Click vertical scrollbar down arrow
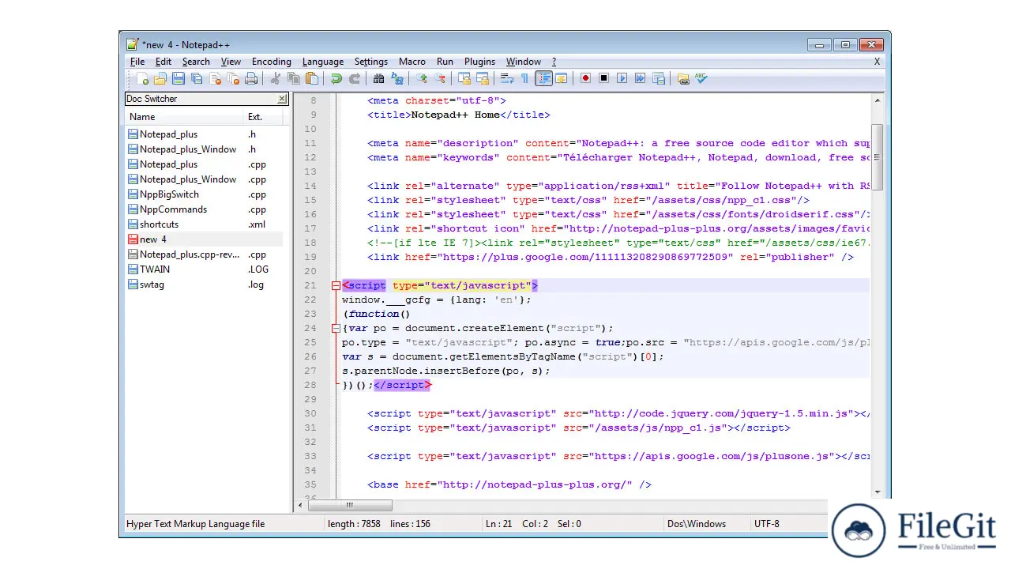 [x=877, y=492]
